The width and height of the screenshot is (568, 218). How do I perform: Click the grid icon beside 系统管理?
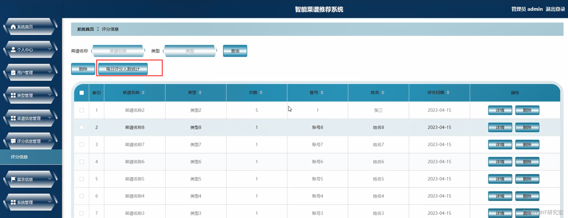coord(13,202)
